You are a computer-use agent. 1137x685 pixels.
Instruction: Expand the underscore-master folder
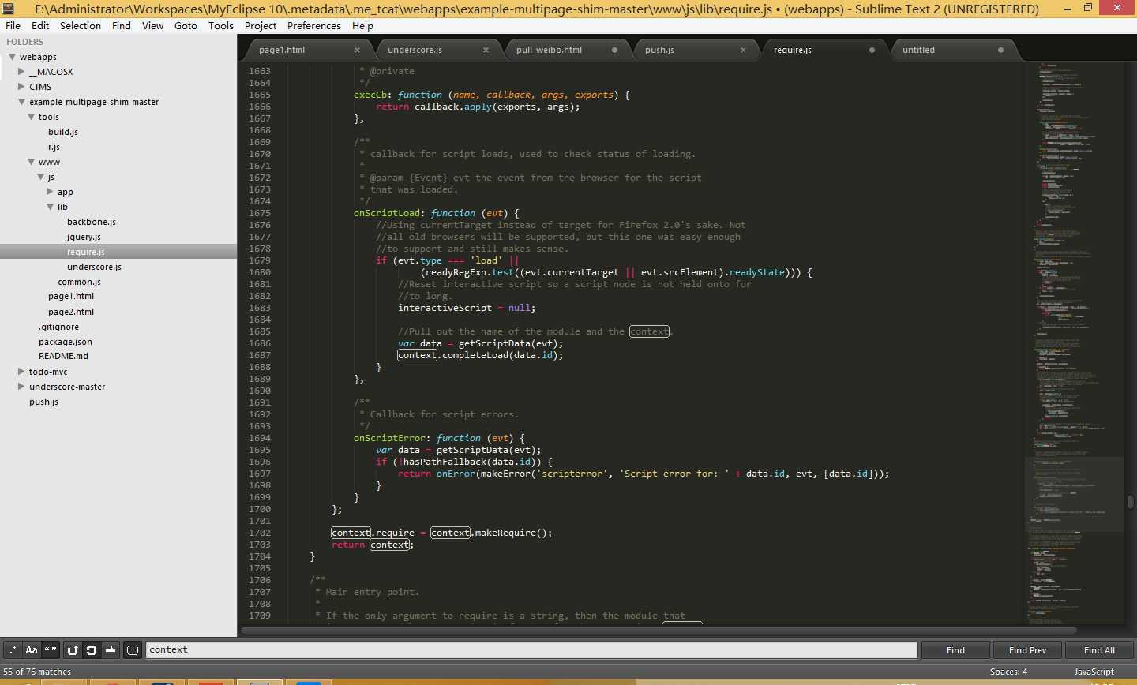click(21, 387)
